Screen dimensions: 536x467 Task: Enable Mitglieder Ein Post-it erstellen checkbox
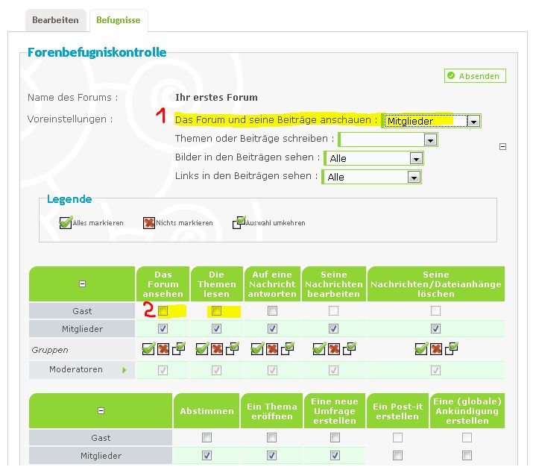[x=397, y=455]
